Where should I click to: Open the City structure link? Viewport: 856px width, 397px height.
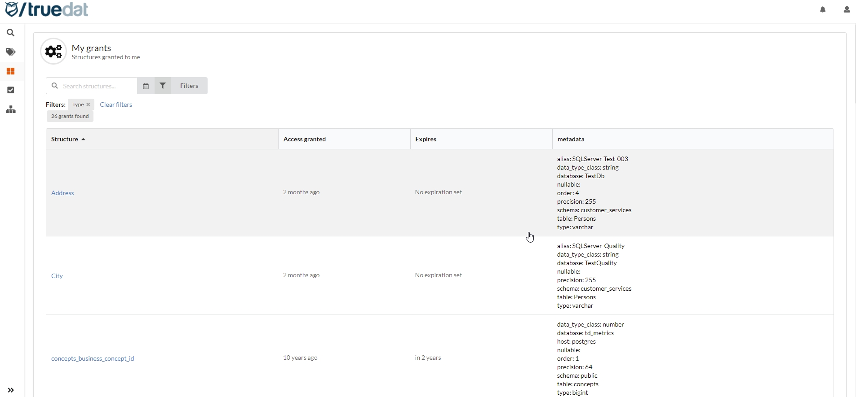pos(57,276)
